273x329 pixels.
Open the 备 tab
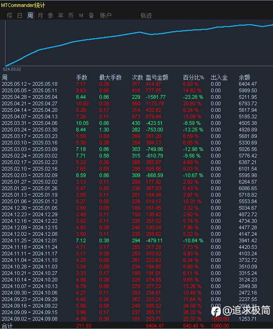point(91,15)
